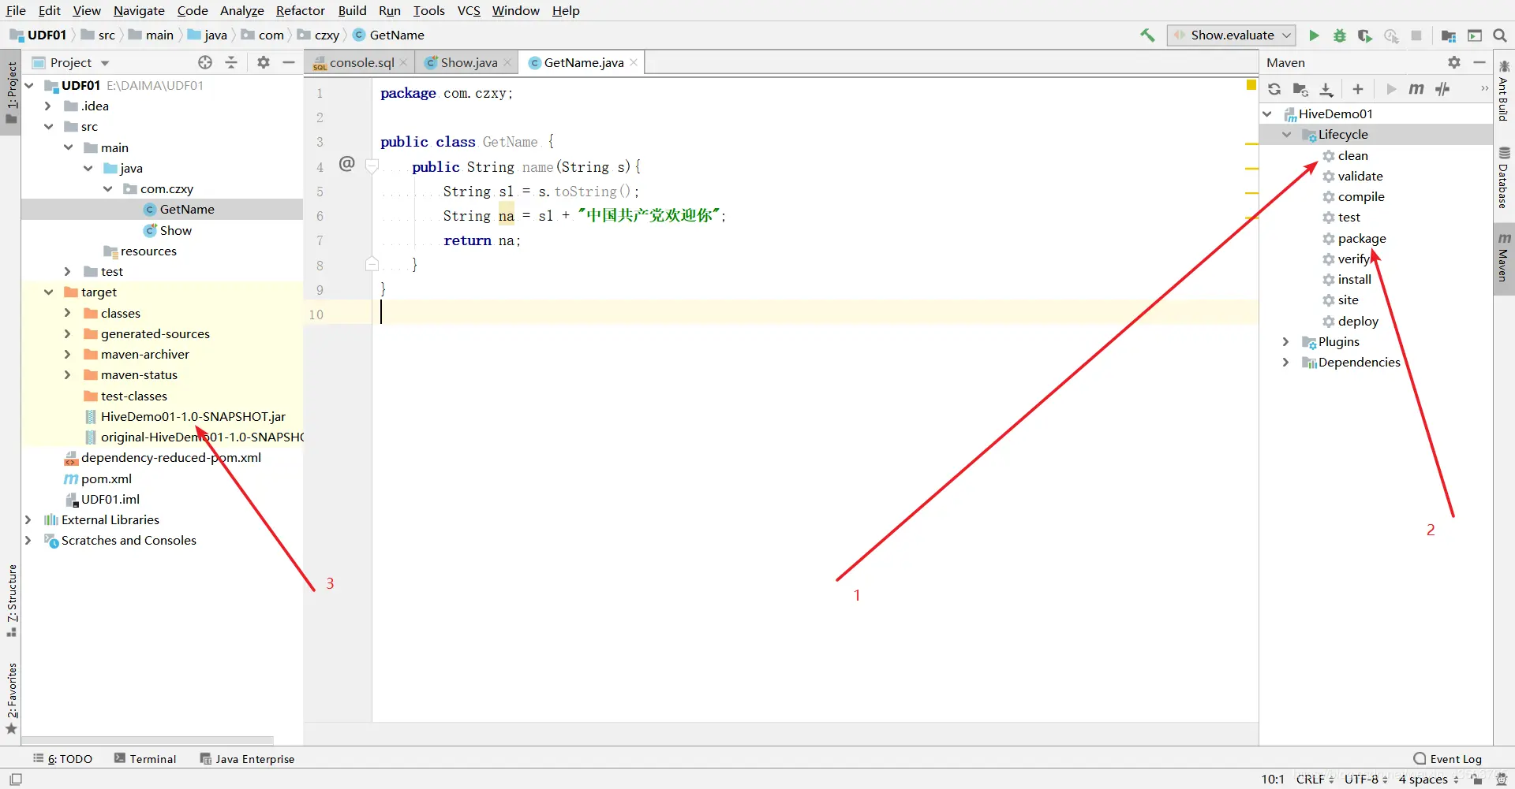The image size is (1515, 789).
Task: Open the Event Log
Action: coord(1448,759)
